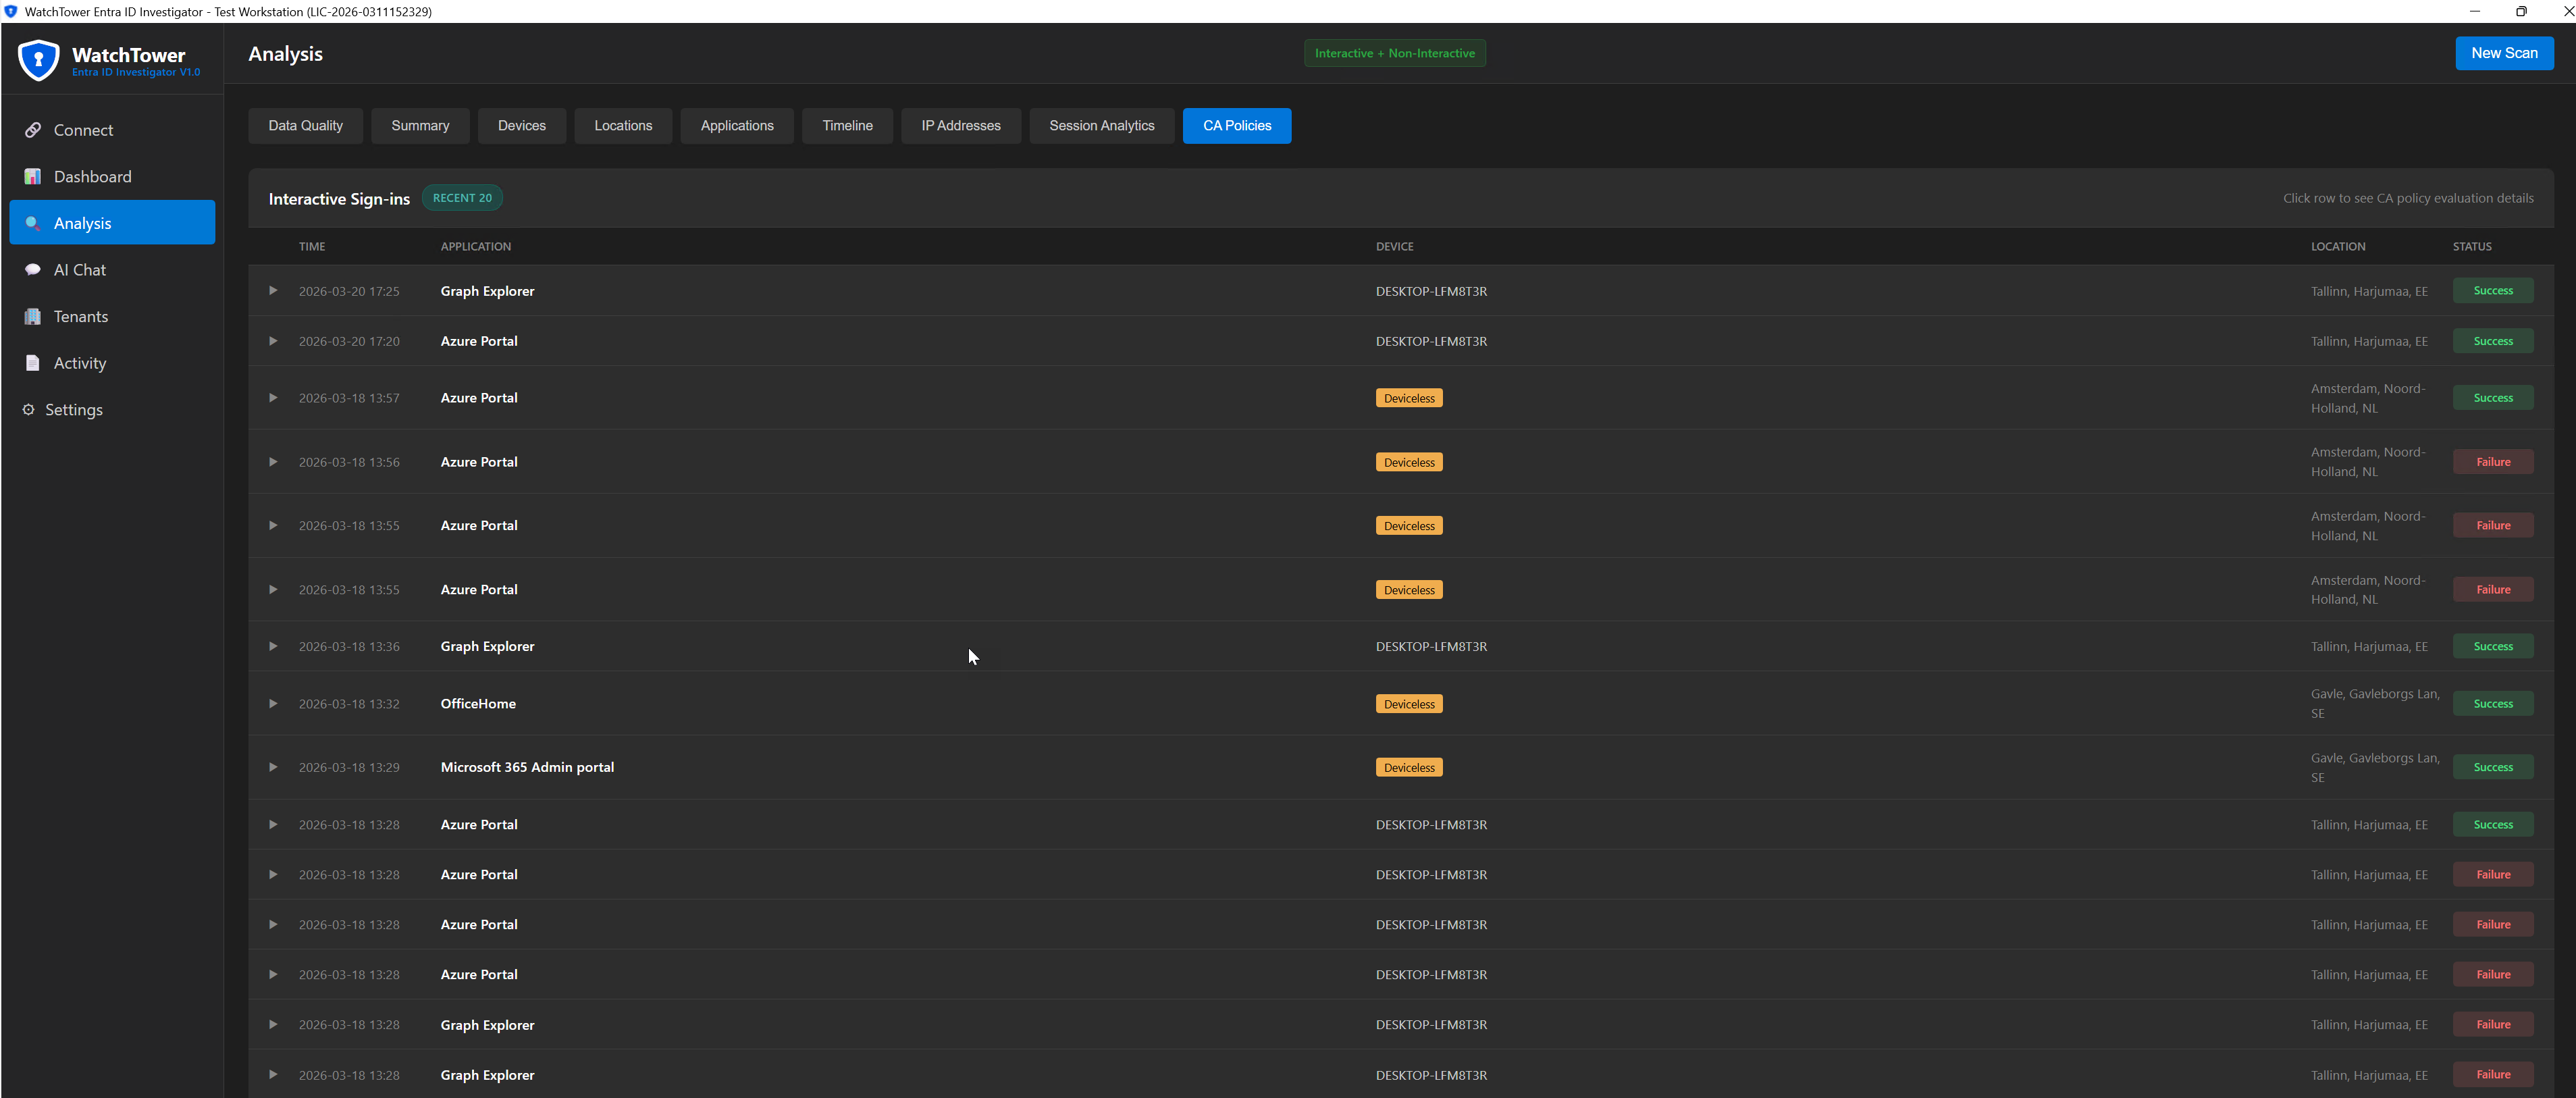Screen dimensions: 2576x1098
Task: Select the Tenants building icon
Action: click(33, 316)
